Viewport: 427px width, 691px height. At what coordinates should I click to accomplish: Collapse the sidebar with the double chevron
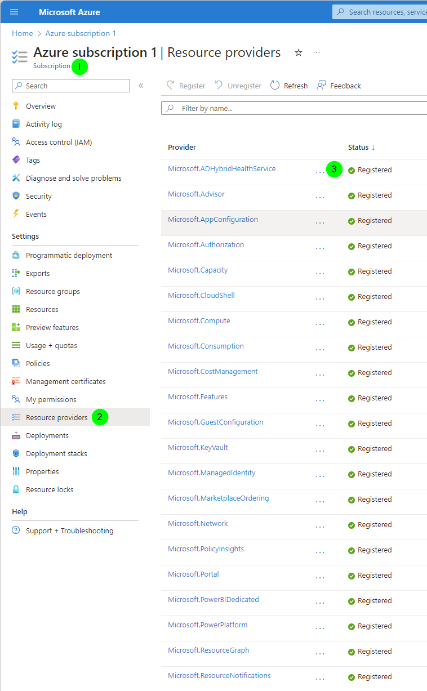pyautogui.click(x=141, y=86)
